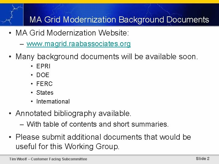Click the DOE bullet item

43,75
